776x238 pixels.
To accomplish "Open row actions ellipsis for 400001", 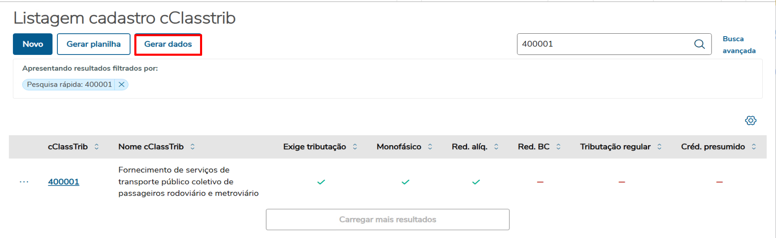I will pyautogui.click(x=24, y=182).
